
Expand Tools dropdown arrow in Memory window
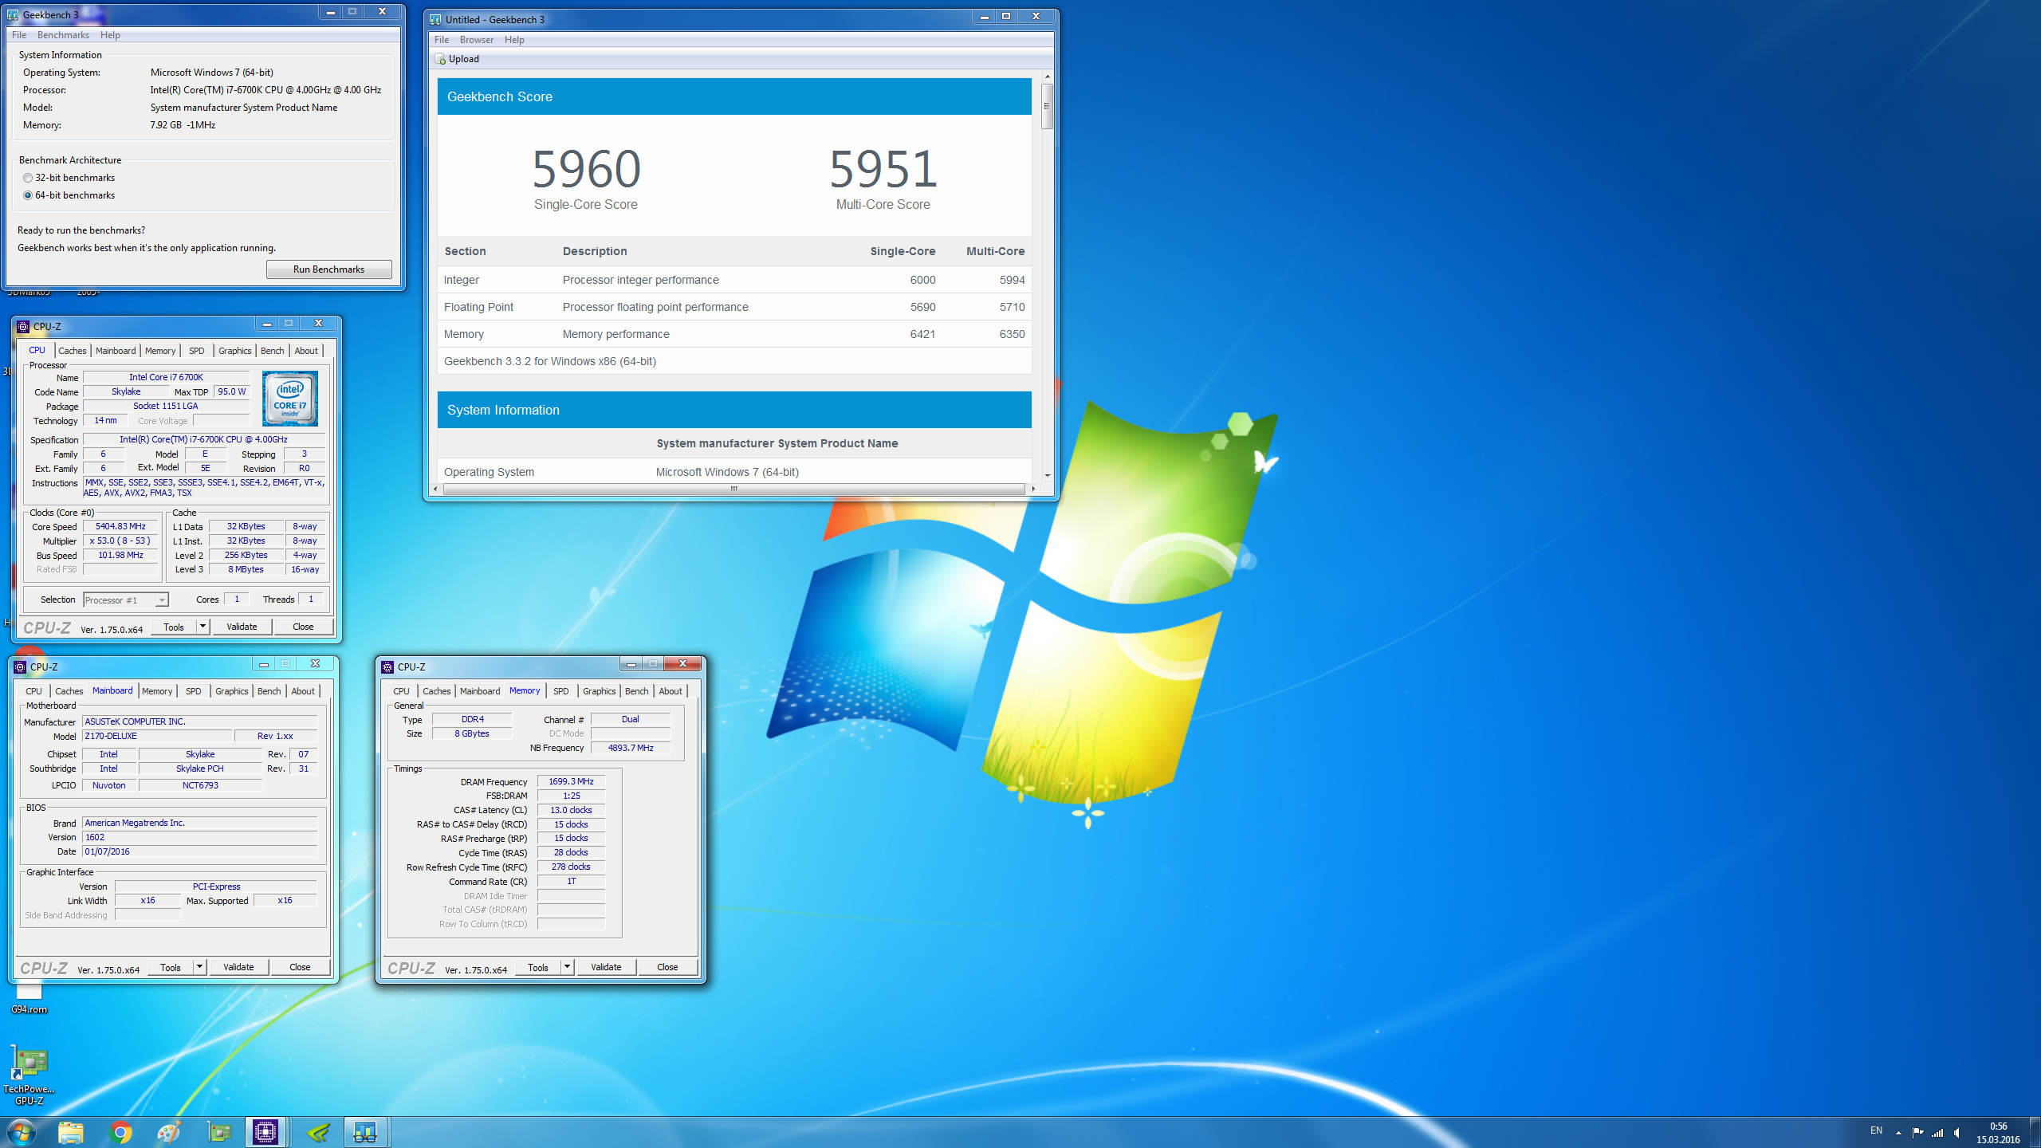(567, 967)
